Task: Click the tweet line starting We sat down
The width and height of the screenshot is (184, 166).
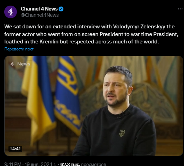Action: point(89,27)
